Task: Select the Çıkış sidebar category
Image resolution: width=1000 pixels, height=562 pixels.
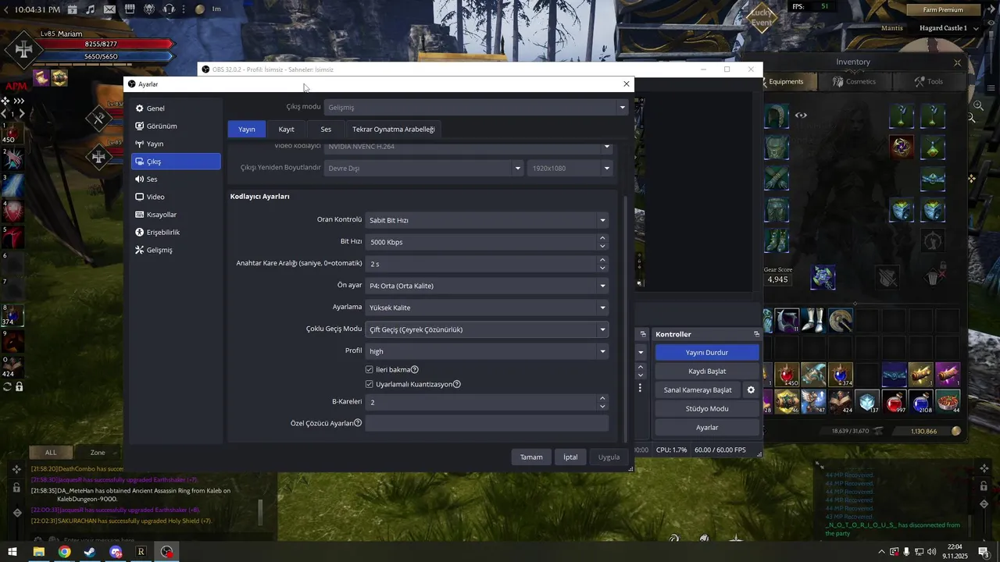Action: tap(176, 162)
